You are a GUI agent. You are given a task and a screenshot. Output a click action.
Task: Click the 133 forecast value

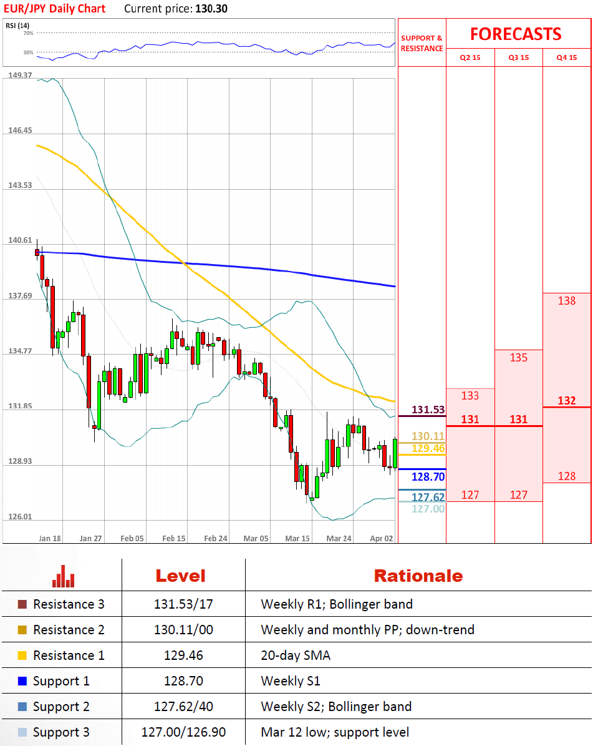[470, 395]
